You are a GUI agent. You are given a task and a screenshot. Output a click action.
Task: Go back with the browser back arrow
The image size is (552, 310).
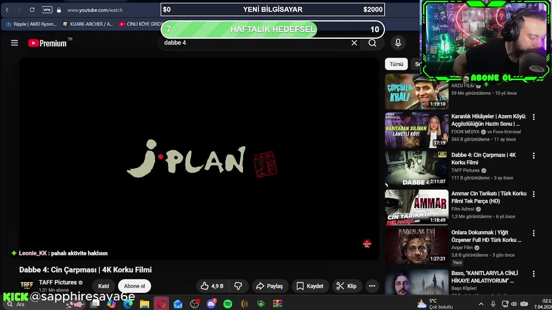click(x=7, y=9)
